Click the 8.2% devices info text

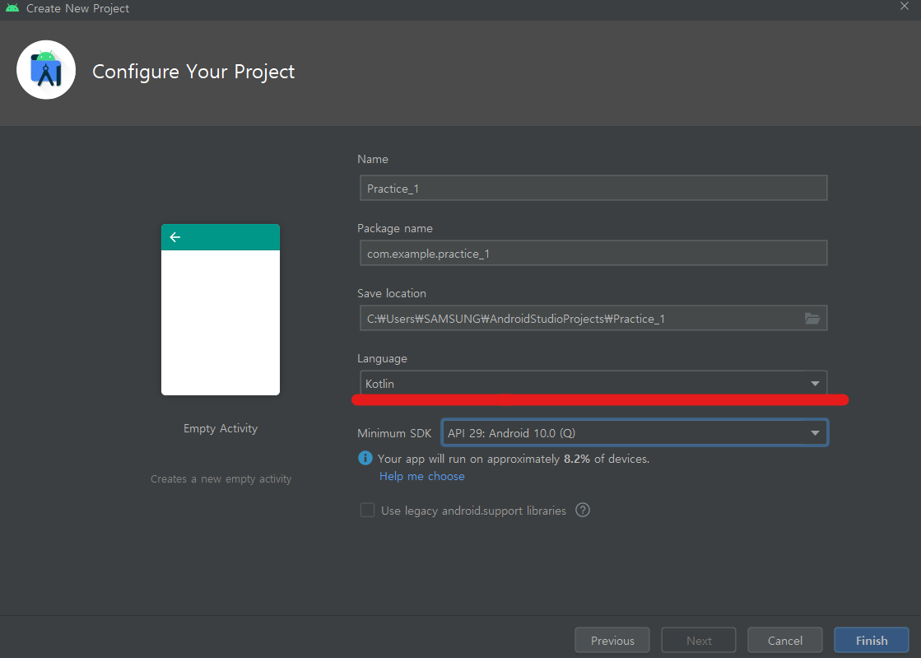click(x=514, y=459)
